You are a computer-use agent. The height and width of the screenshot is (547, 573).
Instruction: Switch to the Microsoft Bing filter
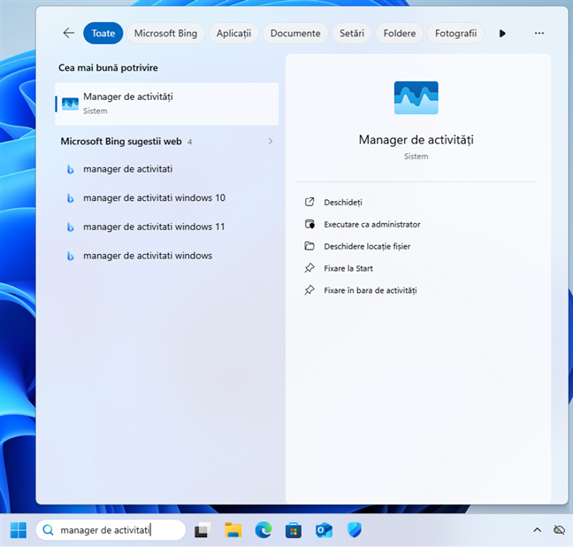(165, 34)
